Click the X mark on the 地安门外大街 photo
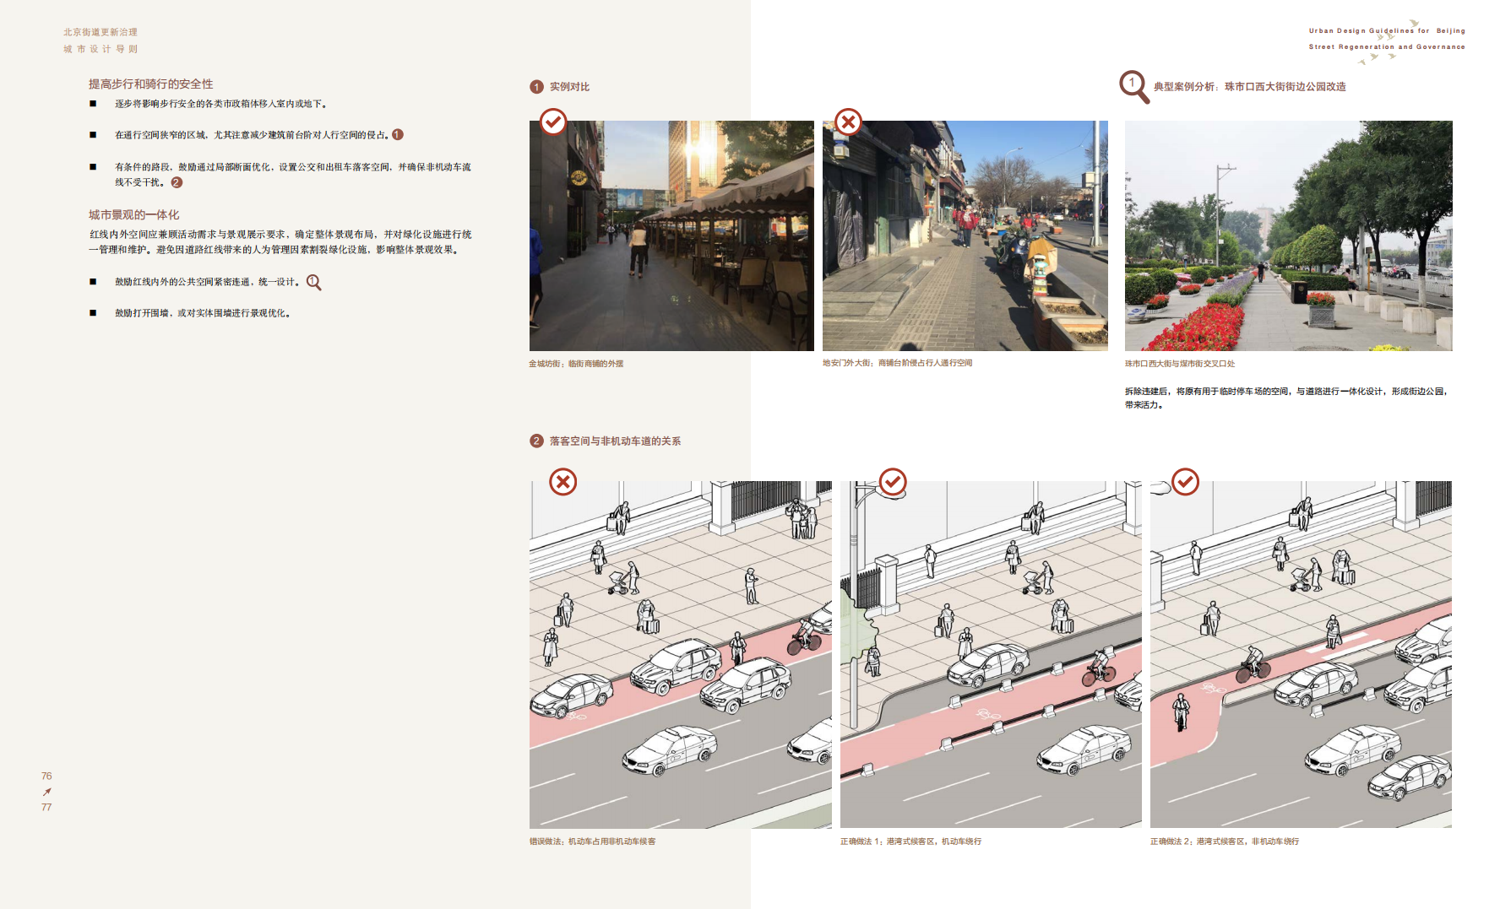Image resolution: width=1500 pixels, height=909 pixels. point(848,122)
